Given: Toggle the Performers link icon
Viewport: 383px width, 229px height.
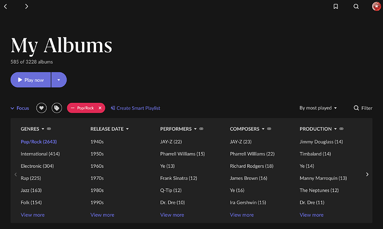Looking at the screenshot, I should tap(201, 129).
